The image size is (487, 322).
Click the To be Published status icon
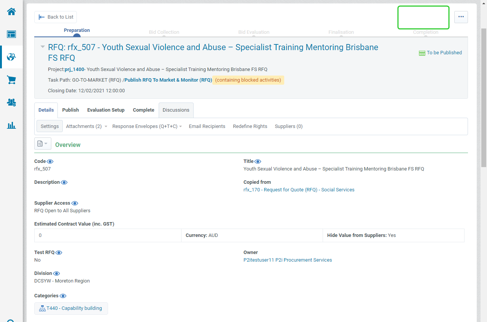[422, 53]
